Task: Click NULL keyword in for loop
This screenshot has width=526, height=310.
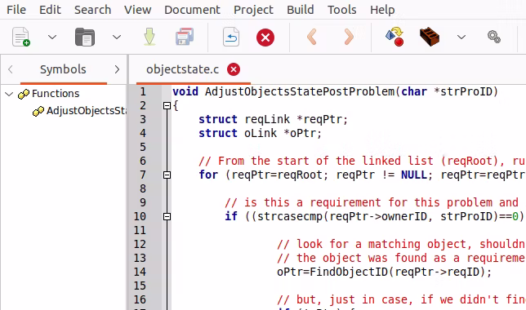Action: 414,175
